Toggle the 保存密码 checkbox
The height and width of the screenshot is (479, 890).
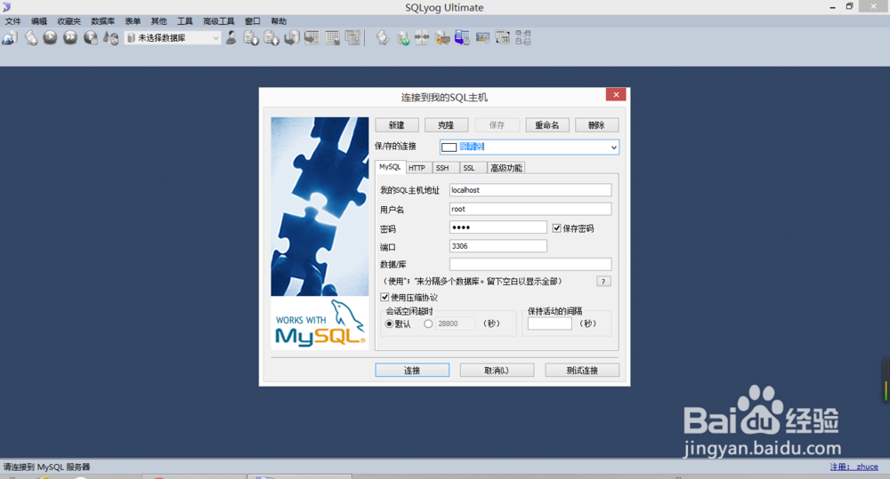click(x=557, y=228)
